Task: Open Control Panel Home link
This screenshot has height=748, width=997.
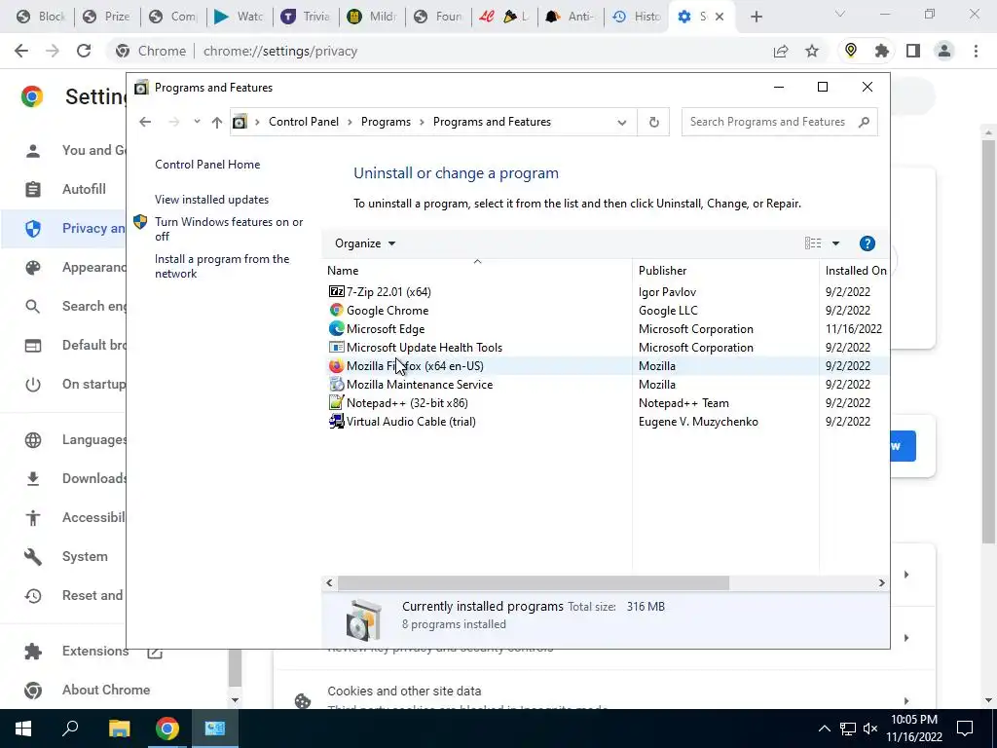Action: click(207, 164)
